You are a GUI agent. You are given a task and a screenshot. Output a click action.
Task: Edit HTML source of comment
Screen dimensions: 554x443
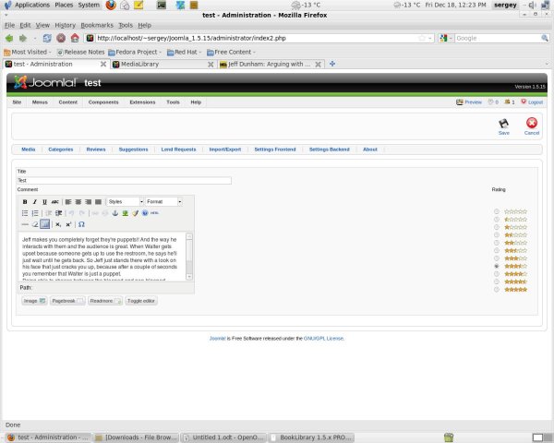point(154,213)
